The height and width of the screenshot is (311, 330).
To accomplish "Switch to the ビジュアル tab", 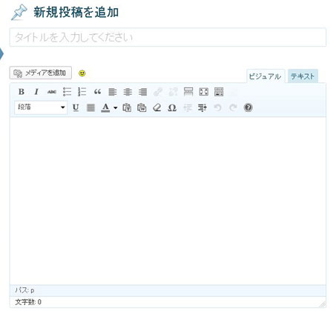I will click(265, 76).
